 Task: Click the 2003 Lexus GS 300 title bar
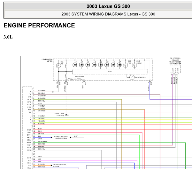pos(108,6)
